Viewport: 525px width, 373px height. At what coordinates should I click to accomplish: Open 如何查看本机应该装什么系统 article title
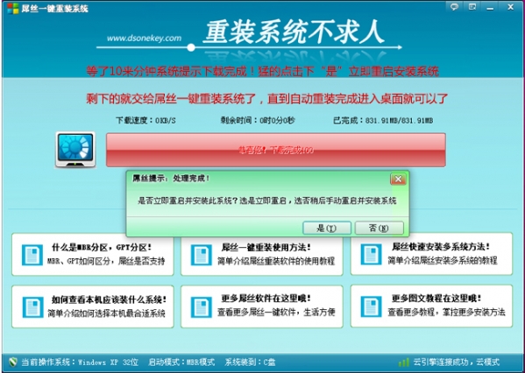[x=109, y=299]
